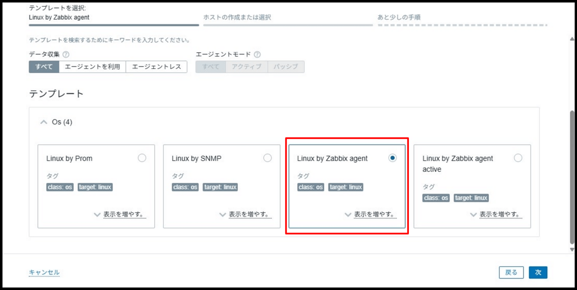Choose Linux by Zabbix agent active radio
This screenshot has width=577, height=290.
[518, 158]
